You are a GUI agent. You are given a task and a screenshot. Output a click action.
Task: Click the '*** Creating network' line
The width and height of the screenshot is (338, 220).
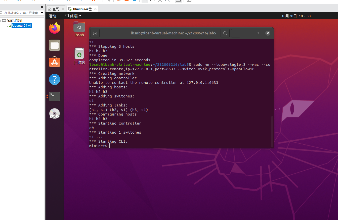point(112,74)
